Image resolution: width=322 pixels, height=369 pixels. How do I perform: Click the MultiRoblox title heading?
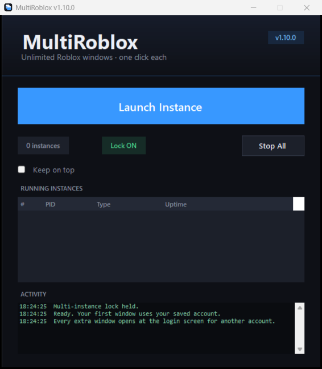pos(80,43)
